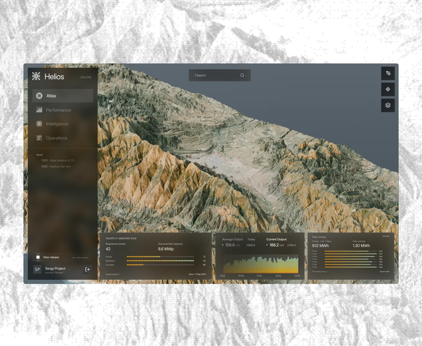Click the search magnifier icon
The height and width of the screenshot is (346, 422).
click(242, 75)
